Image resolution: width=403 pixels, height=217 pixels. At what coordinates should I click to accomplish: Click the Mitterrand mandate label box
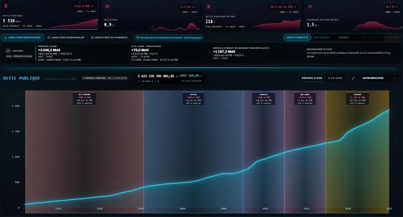[84, 98]
